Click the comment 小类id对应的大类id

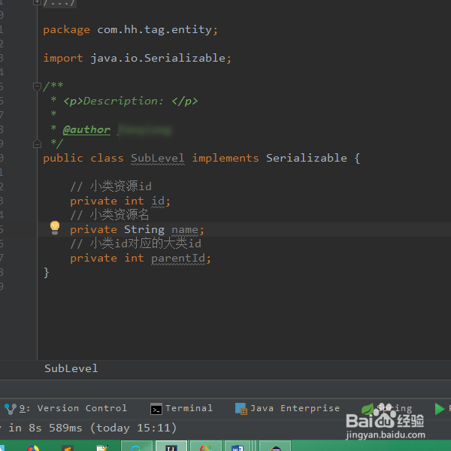click(x=136, y=244)
